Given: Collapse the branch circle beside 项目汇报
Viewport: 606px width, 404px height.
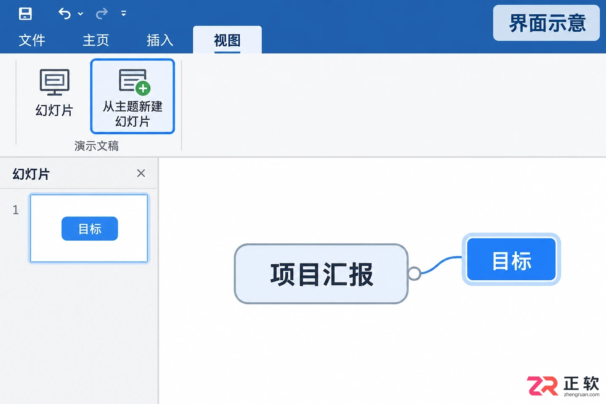Looking at the screenshot, I should pyautogui.click(x=414, y=274).
